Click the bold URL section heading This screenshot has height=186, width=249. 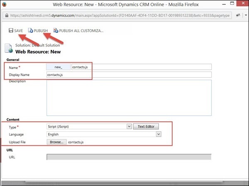click(10, 150)
